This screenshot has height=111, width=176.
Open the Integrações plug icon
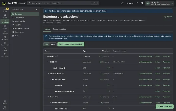pyautogui.click(x=5, y=55)
